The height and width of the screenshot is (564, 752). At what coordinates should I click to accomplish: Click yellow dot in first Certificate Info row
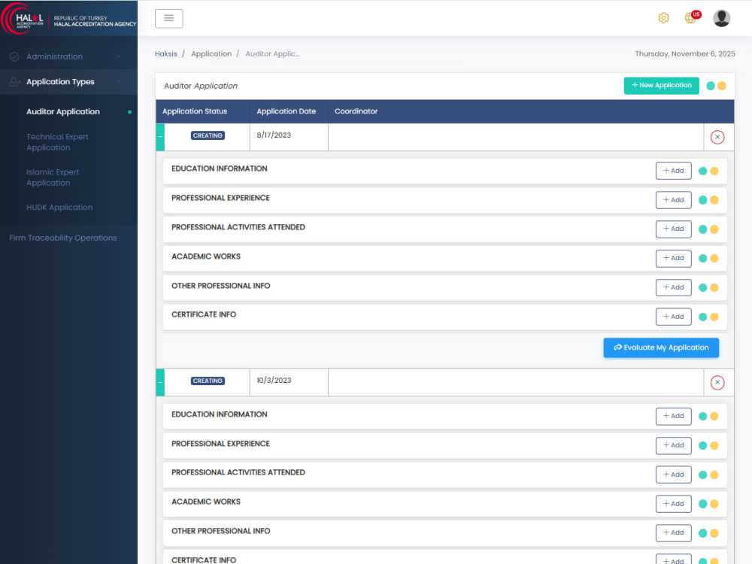[714, 317]
